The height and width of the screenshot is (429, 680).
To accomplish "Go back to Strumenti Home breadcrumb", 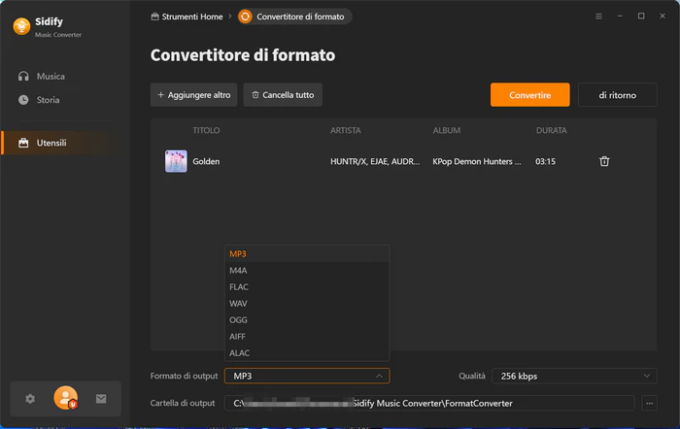I will pyautogui.click(x=187, y=16).
